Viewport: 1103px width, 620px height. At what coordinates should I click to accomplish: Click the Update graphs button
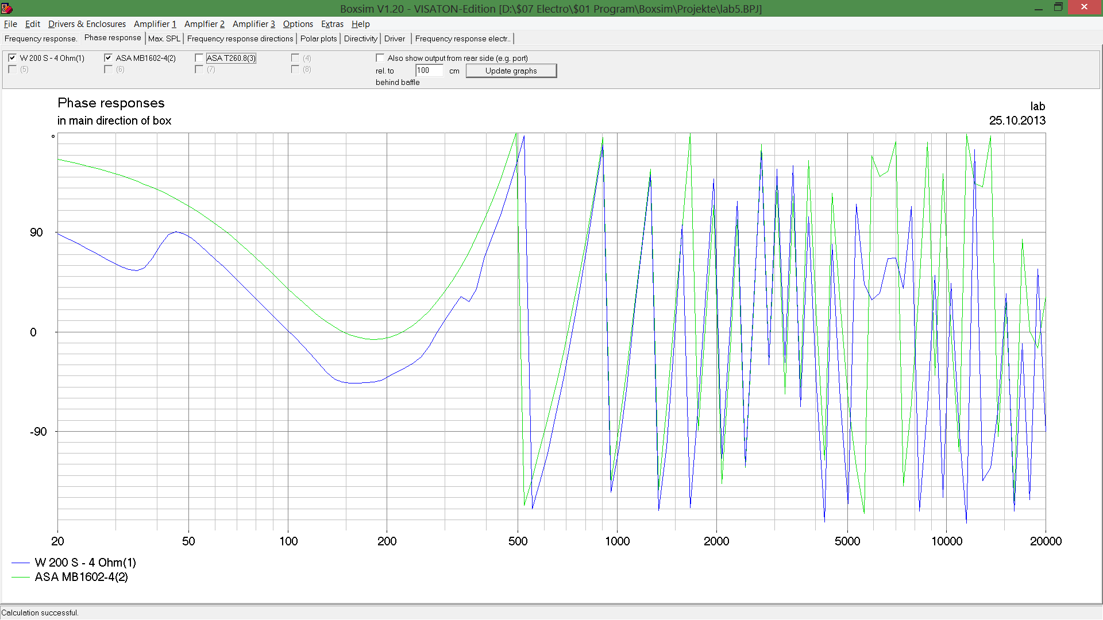[511, 71]
